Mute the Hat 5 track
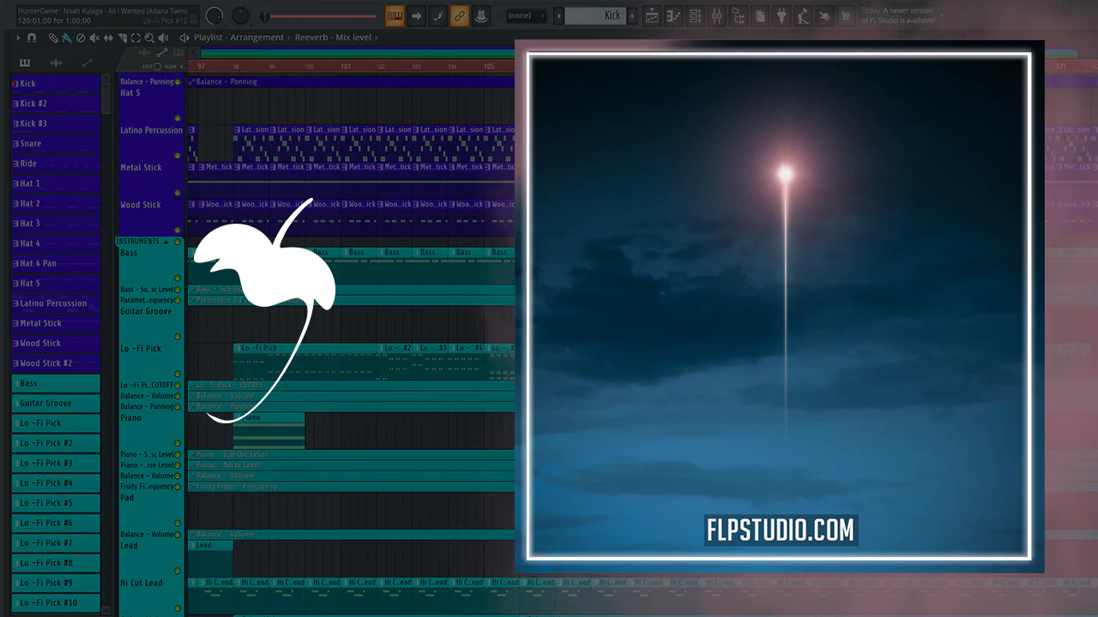Viewport: 1098px width, 617px height. 178,118
